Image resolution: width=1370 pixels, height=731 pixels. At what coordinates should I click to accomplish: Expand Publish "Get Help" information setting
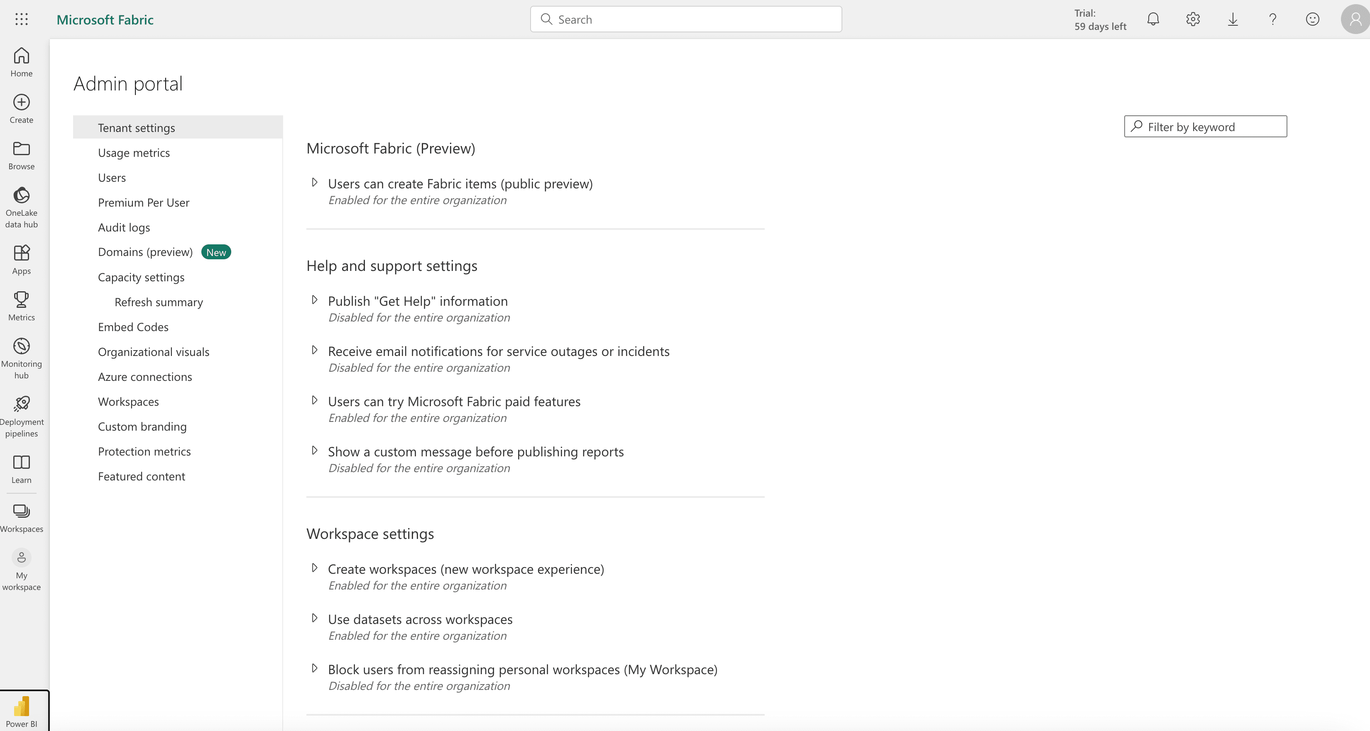tap(314, 300)
